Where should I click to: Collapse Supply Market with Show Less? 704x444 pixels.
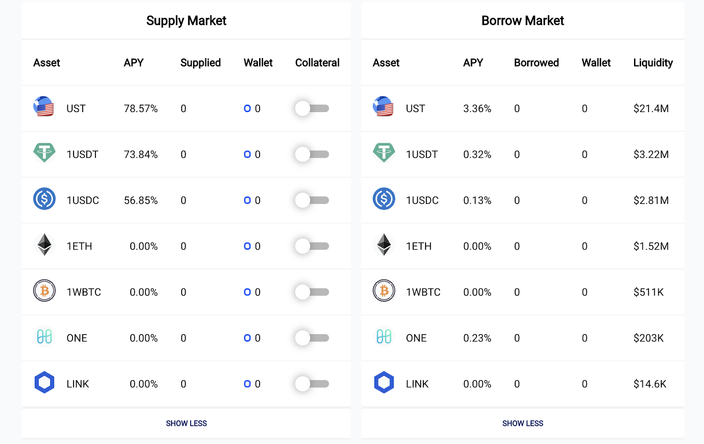(186, 423)
